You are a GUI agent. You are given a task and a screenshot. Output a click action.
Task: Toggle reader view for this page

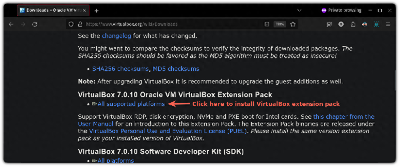pyautogui.click(x=267, y=24)
